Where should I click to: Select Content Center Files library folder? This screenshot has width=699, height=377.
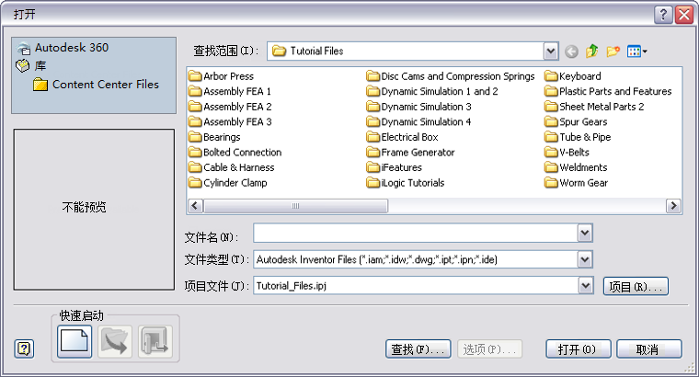105,85
